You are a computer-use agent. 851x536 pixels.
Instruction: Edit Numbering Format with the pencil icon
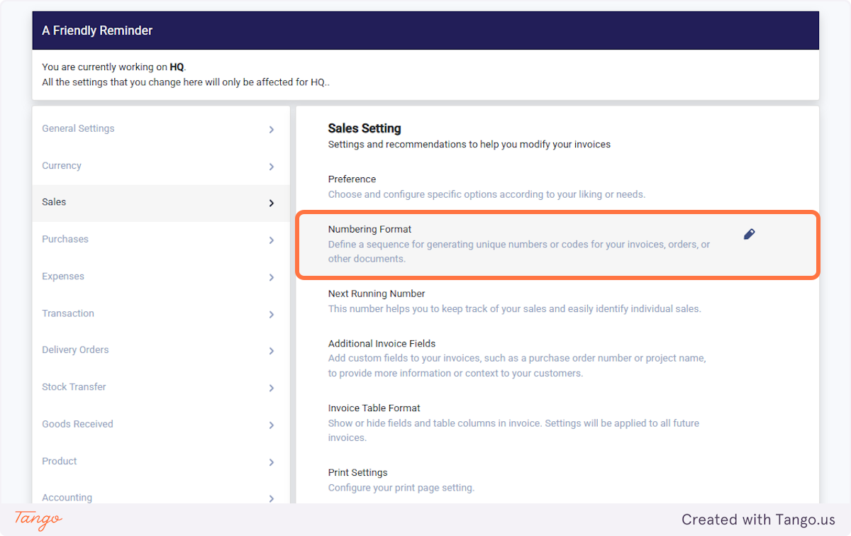coord(749,234)
